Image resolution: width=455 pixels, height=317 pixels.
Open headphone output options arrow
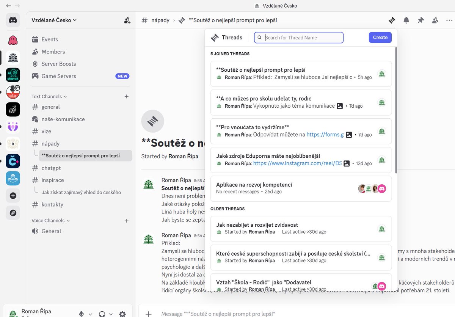pyautogui.click(x=111, y=314)
